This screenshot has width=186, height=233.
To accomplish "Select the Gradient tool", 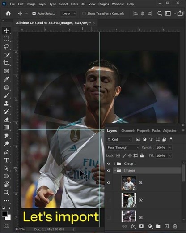I will point(6,128).
